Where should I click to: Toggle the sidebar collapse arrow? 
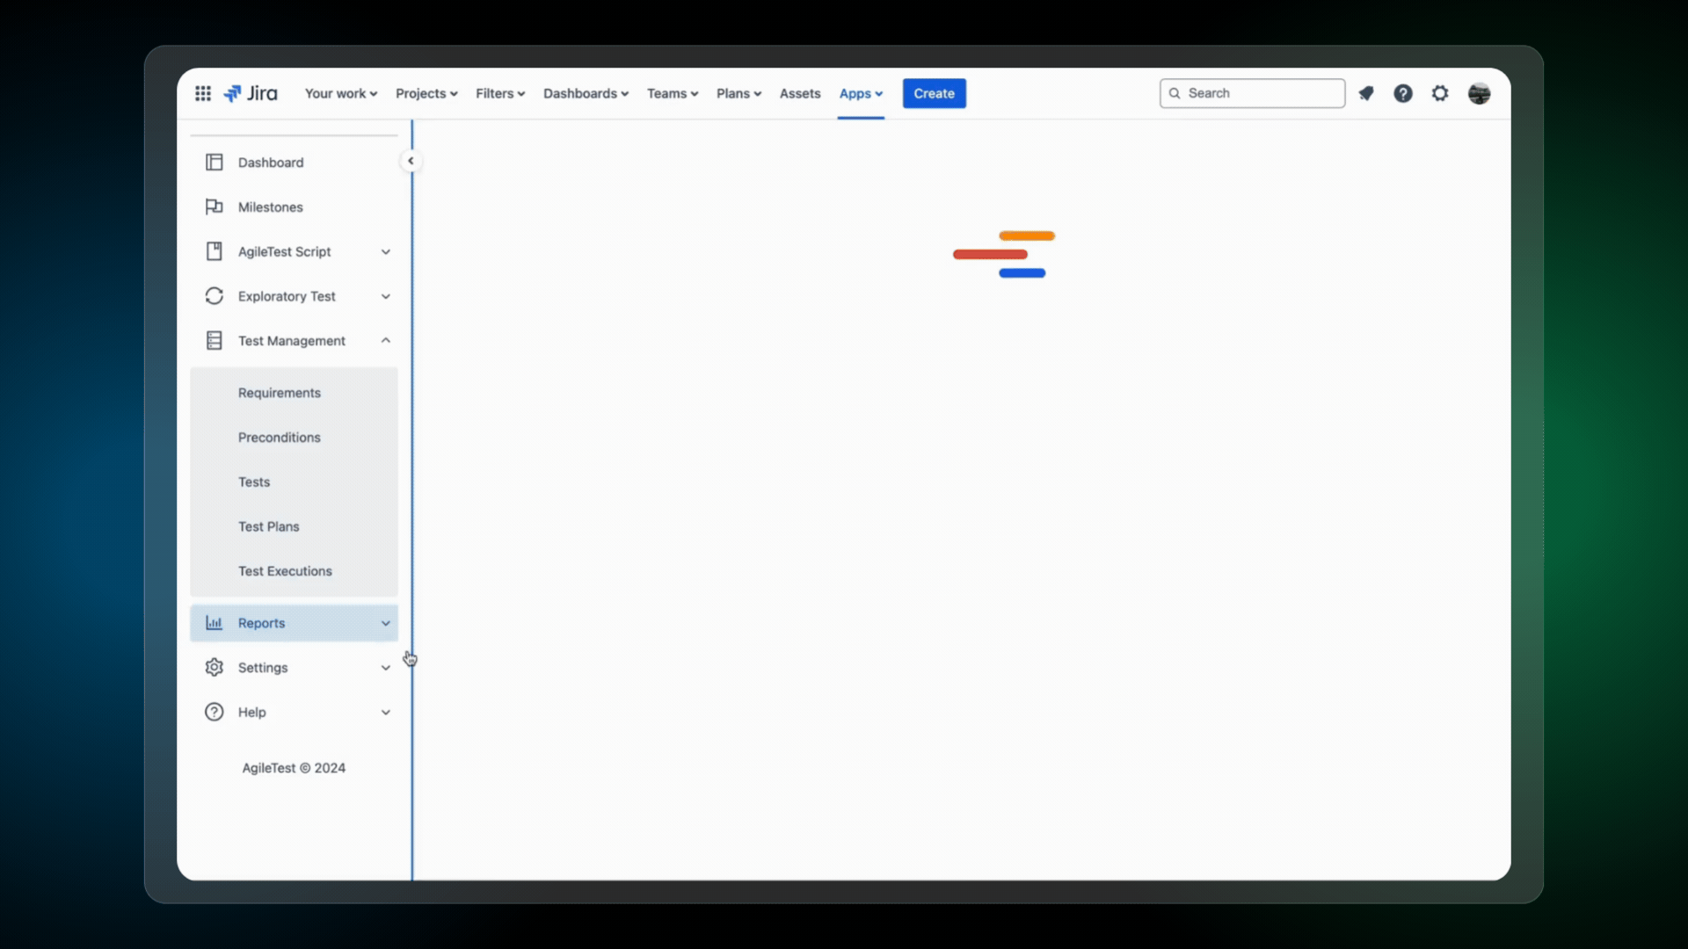(411, 161)
